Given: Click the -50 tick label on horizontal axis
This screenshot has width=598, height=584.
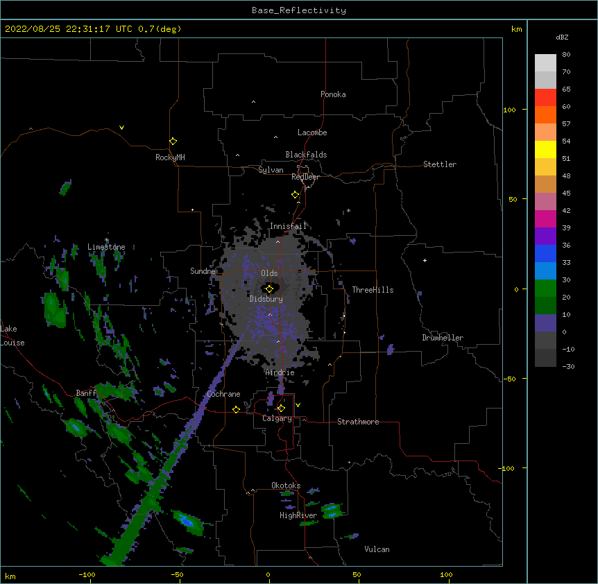Looking at the screenshot, I should (x=177, y=574).
